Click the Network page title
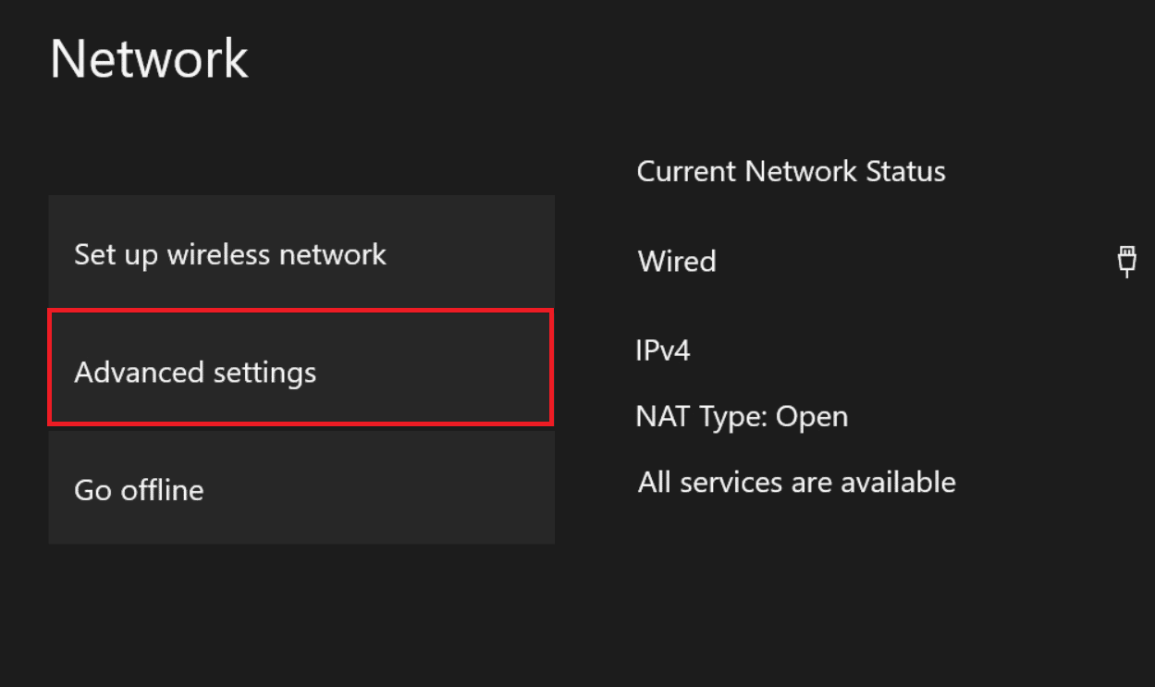Screen dimensions: 1155x687 tap(149, 57)
